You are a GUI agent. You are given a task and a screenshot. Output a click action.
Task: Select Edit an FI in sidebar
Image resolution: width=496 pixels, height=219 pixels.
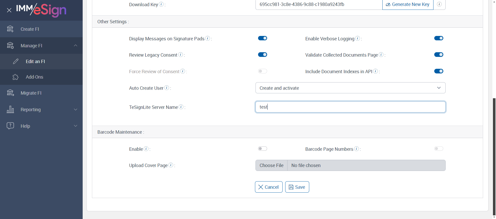click(35, 62)
